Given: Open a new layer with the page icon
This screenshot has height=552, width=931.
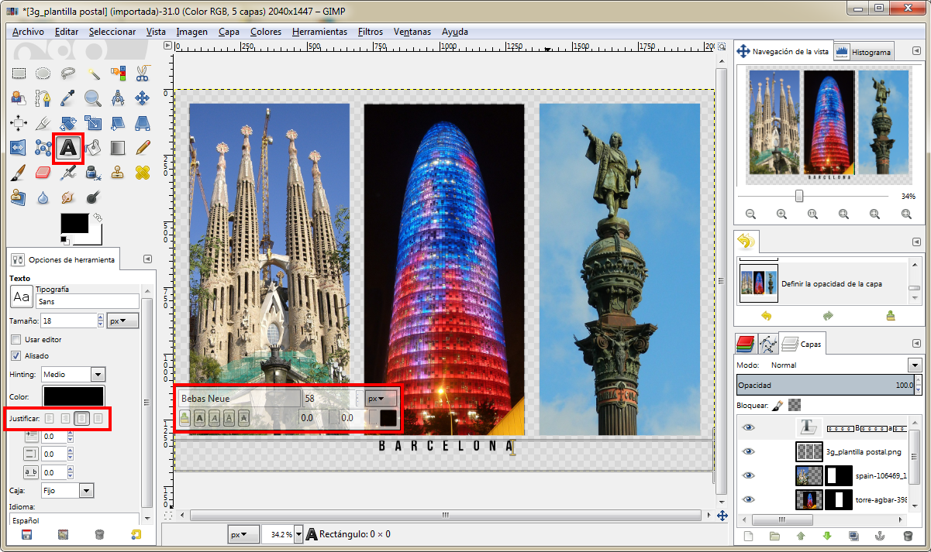Looking at the screenshot, I should tap(747, 537).
